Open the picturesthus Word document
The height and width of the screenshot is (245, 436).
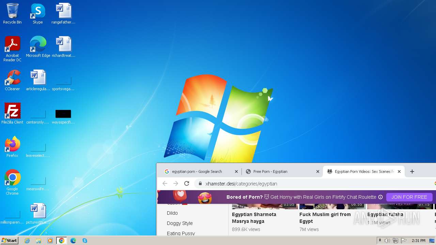click(x=38, y=214)
